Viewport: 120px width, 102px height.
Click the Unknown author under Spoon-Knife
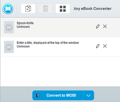pyautogui.click(x=23, y=27)
